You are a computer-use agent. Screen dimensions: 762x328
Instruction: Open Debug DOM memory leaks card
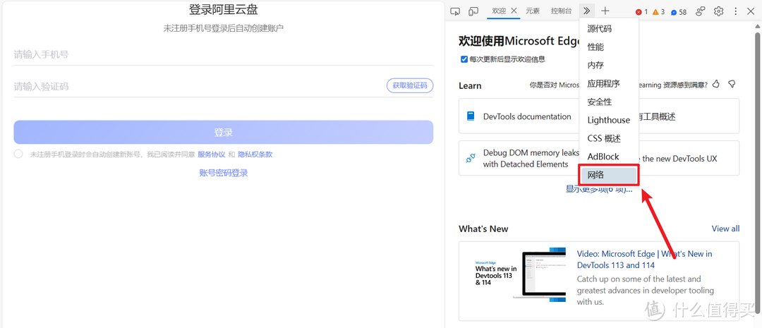click(x=519, y=158)
